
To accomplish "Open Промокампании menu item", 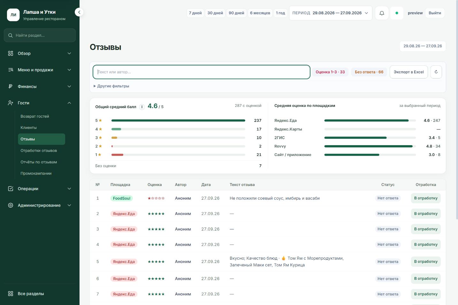I will [x=42, y=173].
